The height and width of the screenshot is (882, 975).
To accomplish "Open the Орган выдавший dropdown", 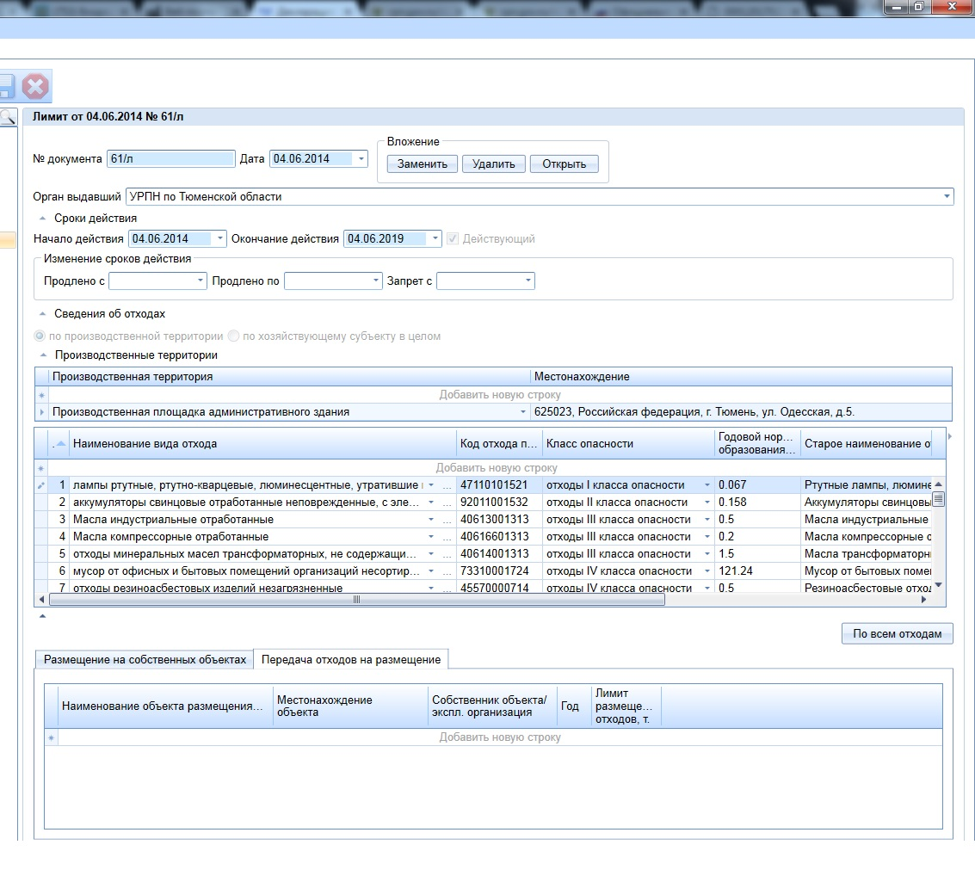I will (x=947, y=197).
